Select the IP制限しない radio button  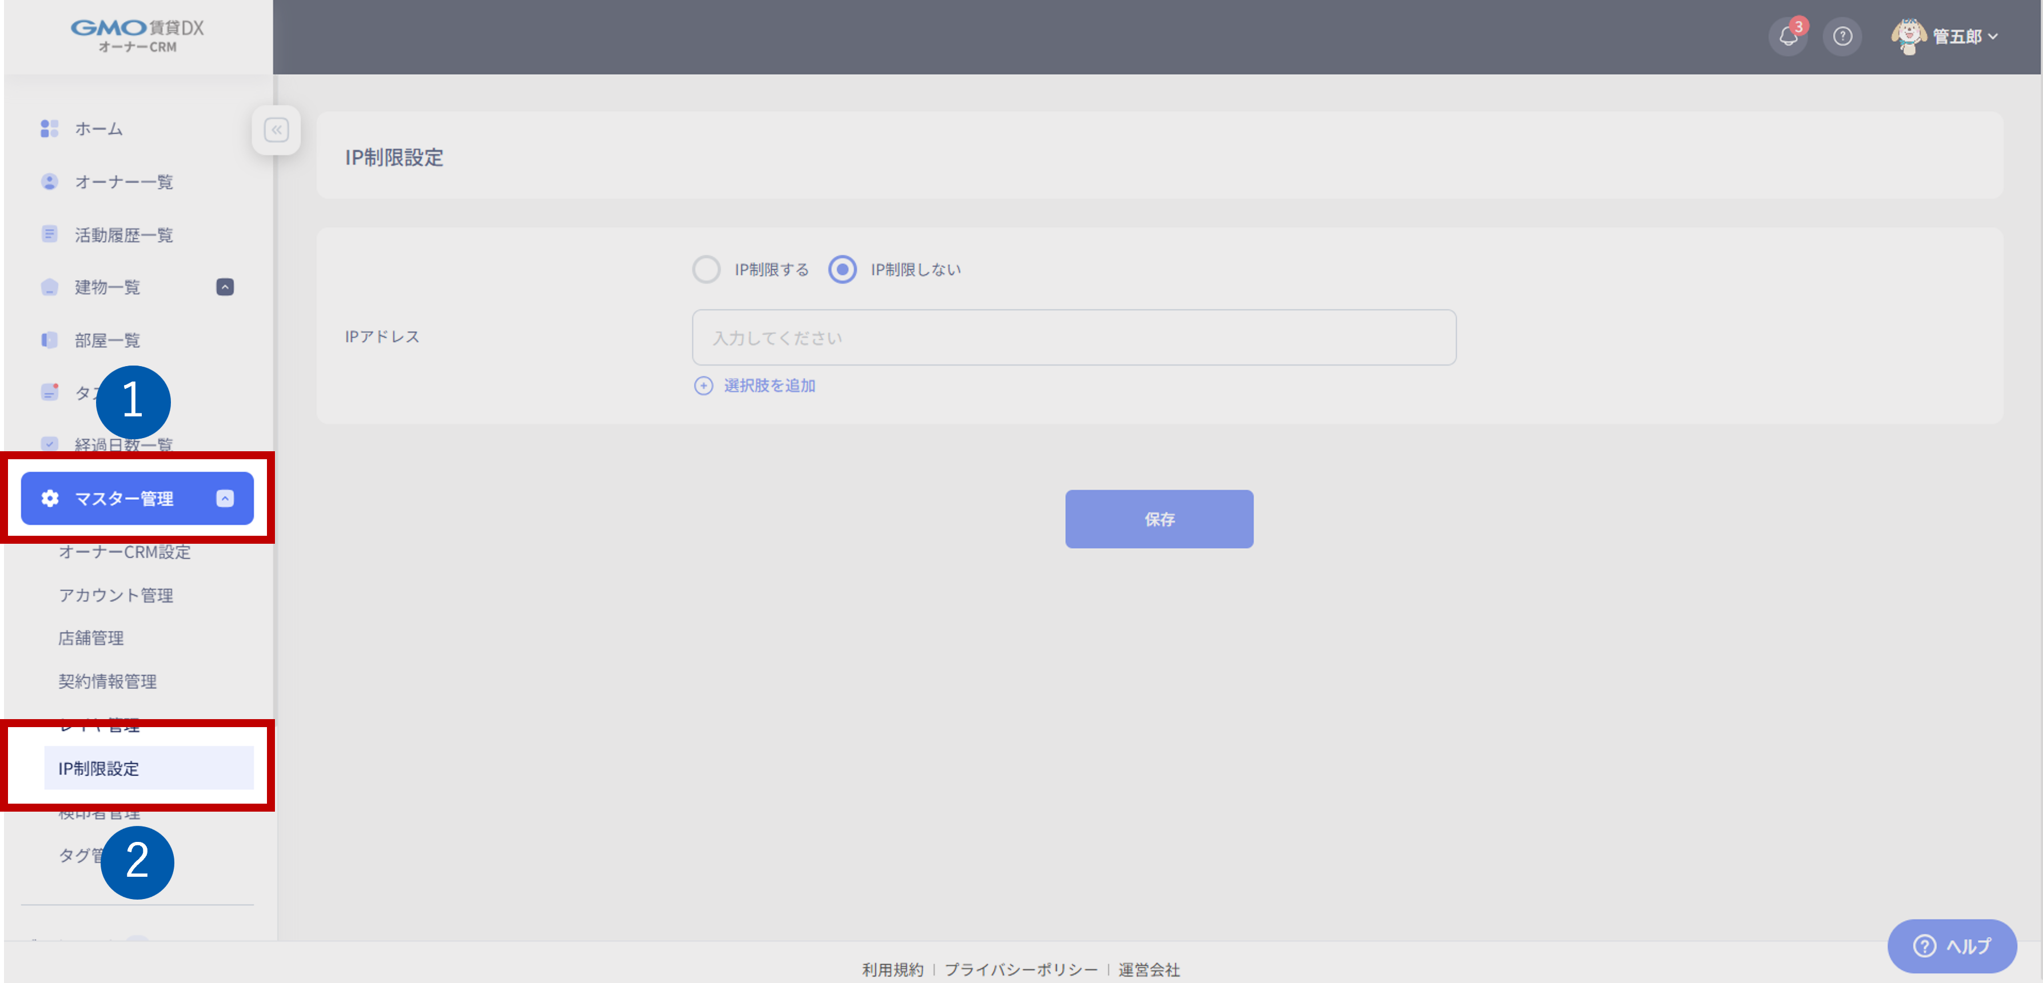point(842,270)
